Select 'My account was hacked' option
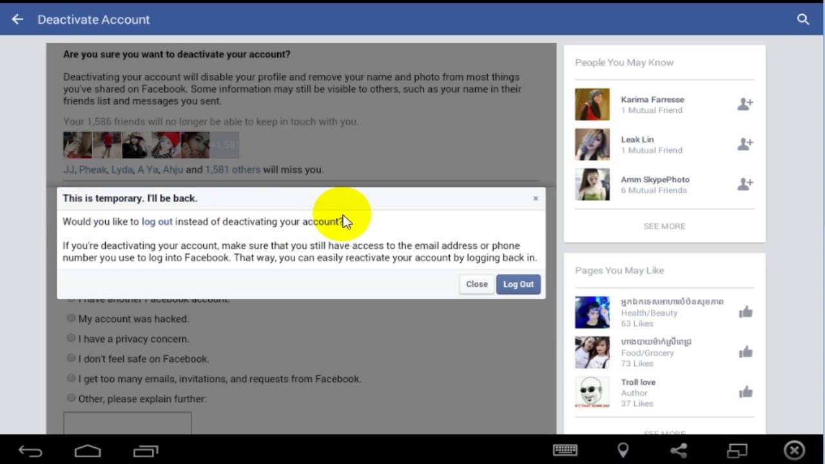The height and width of the screenshot is (464, 825). pyautogui.click(x=72, y=318)
